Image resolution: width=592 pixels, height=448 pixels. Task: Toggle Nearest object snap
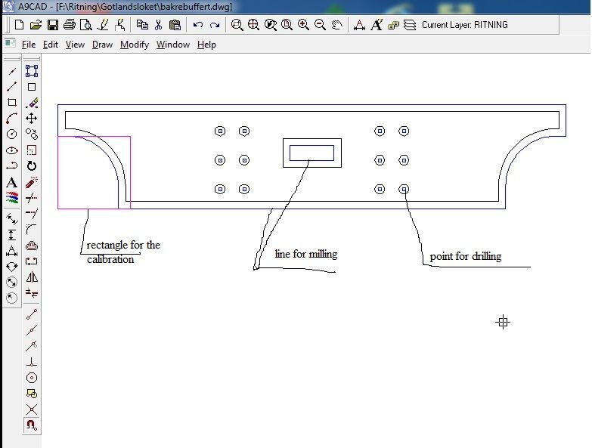pos(32,345)
